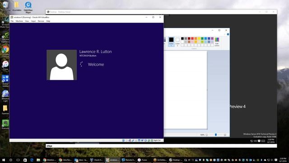Open the Google Chrome desktop shortcut

[5, 52]
